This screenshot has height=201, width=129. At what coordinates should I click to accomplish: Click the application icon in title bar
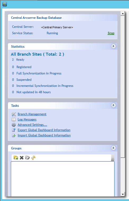click(x=4, y=4)
